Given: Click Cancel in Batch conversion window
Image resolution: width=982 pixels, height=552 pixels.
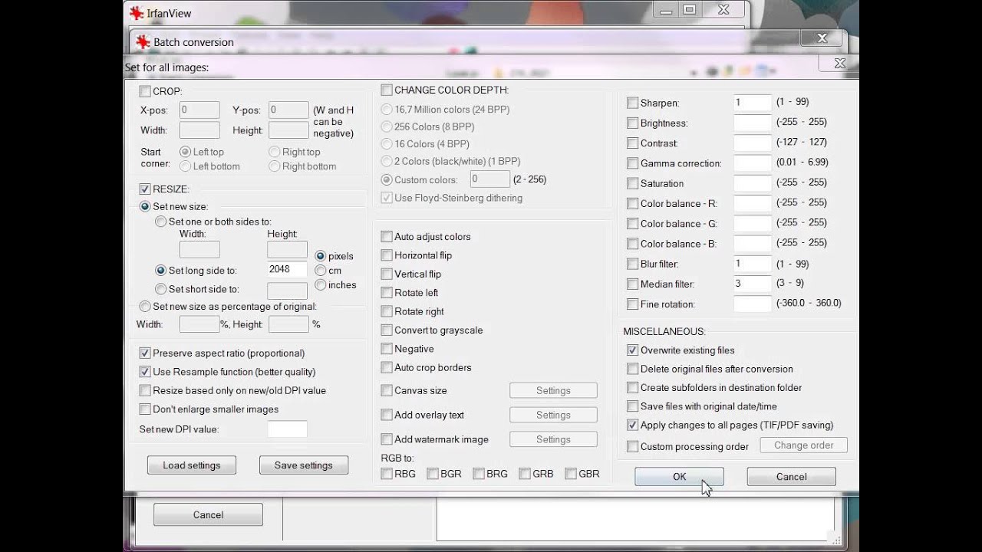Looking at the screenshot, I should click(x=208, y=514).
